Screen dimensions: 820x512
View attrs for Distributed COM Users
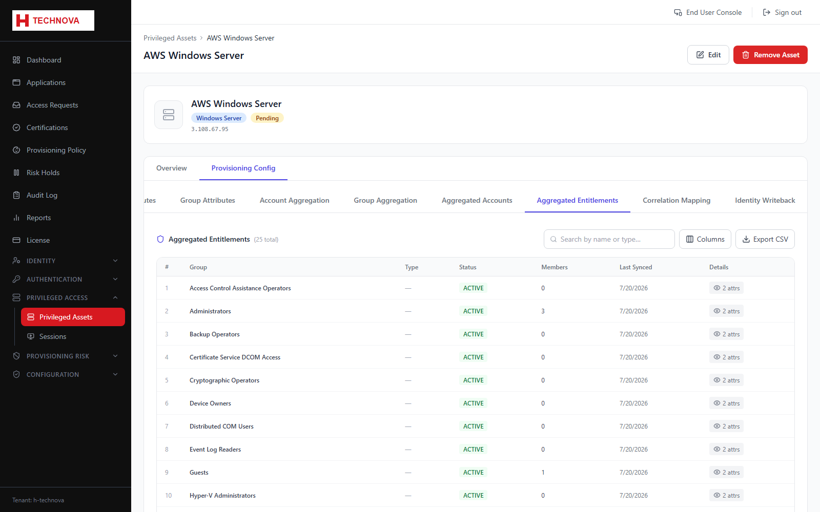coord(726,426)
